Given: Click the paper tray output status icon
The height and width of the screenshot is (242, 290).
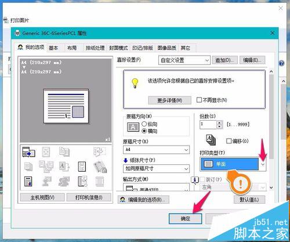Looking at the screenshot, I should tap(28, 152).
